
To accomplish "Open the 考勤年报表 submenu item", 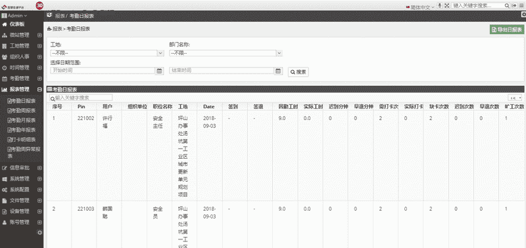I will [22, 130].
